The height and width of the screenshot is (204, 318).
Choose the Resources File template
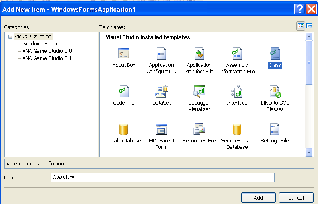(199, 129)
